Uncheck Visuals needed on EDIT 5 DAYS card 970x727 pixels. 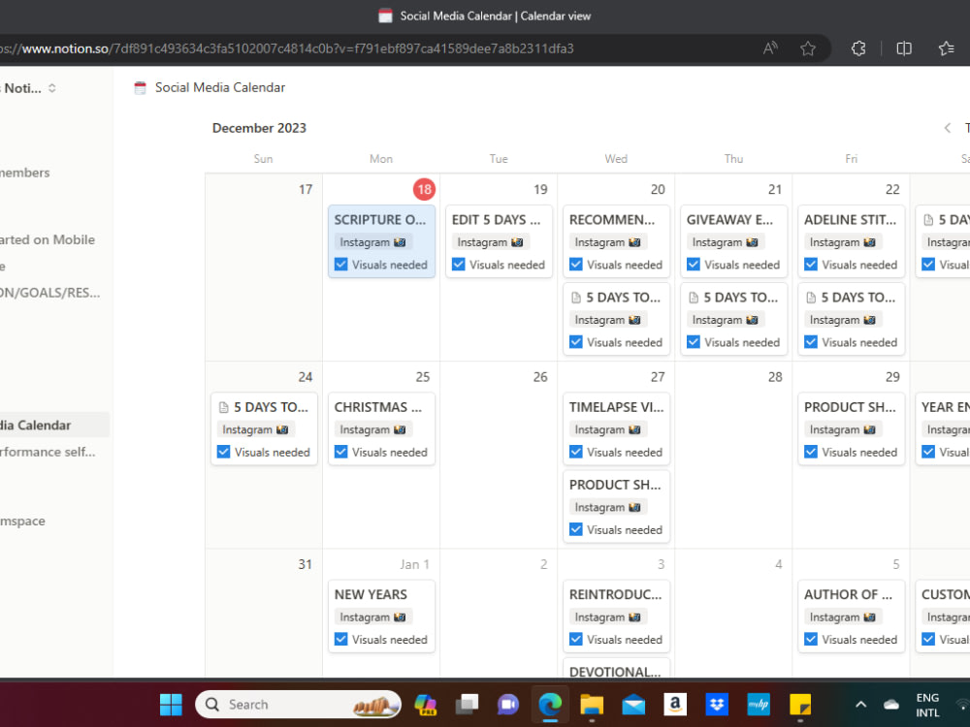(459, 265)
